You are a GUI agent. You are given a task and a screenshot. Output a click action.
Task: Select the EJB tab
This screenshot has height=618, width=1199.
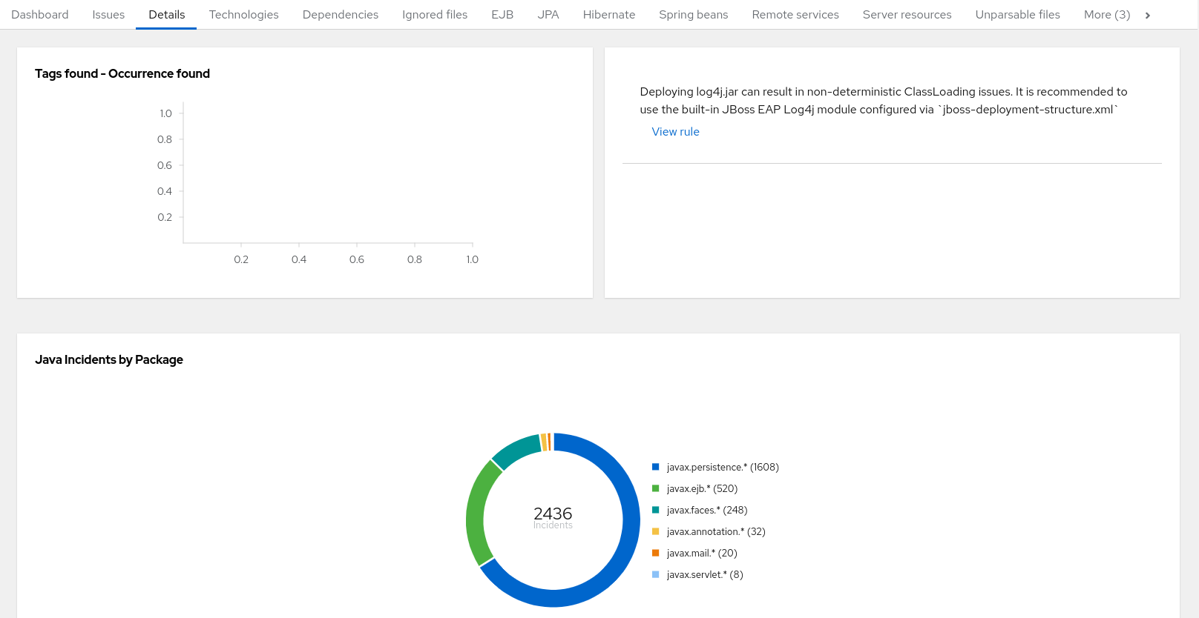point(502,15)
